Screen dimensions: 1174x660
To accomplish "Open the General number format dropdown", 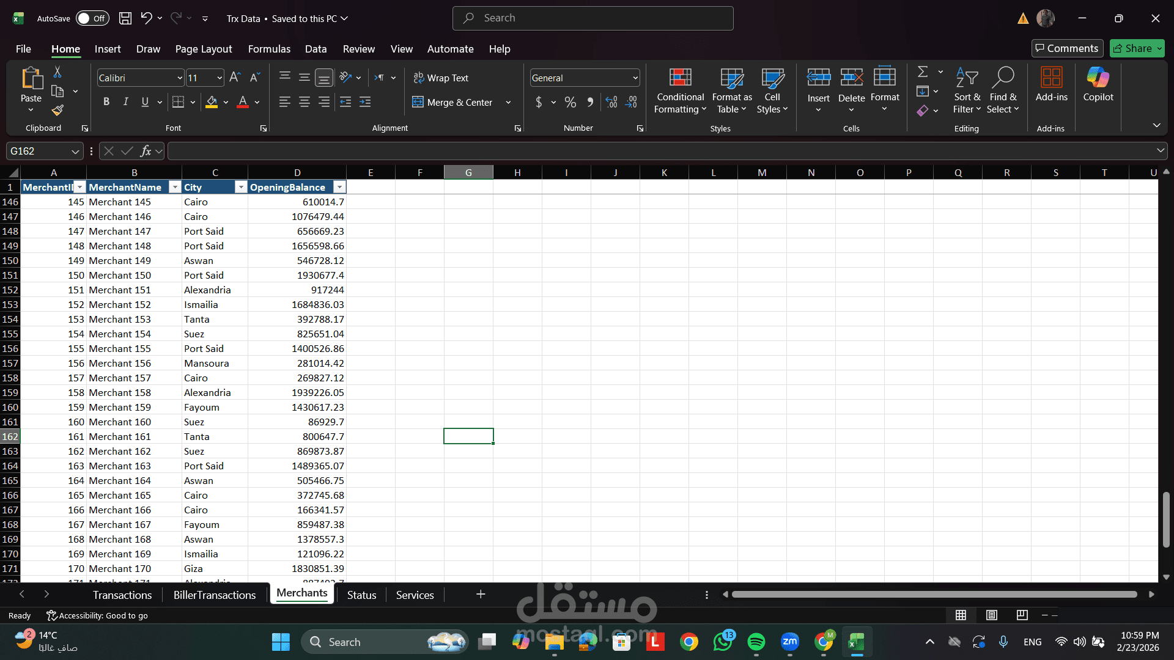I will click(x=635, y=78).
